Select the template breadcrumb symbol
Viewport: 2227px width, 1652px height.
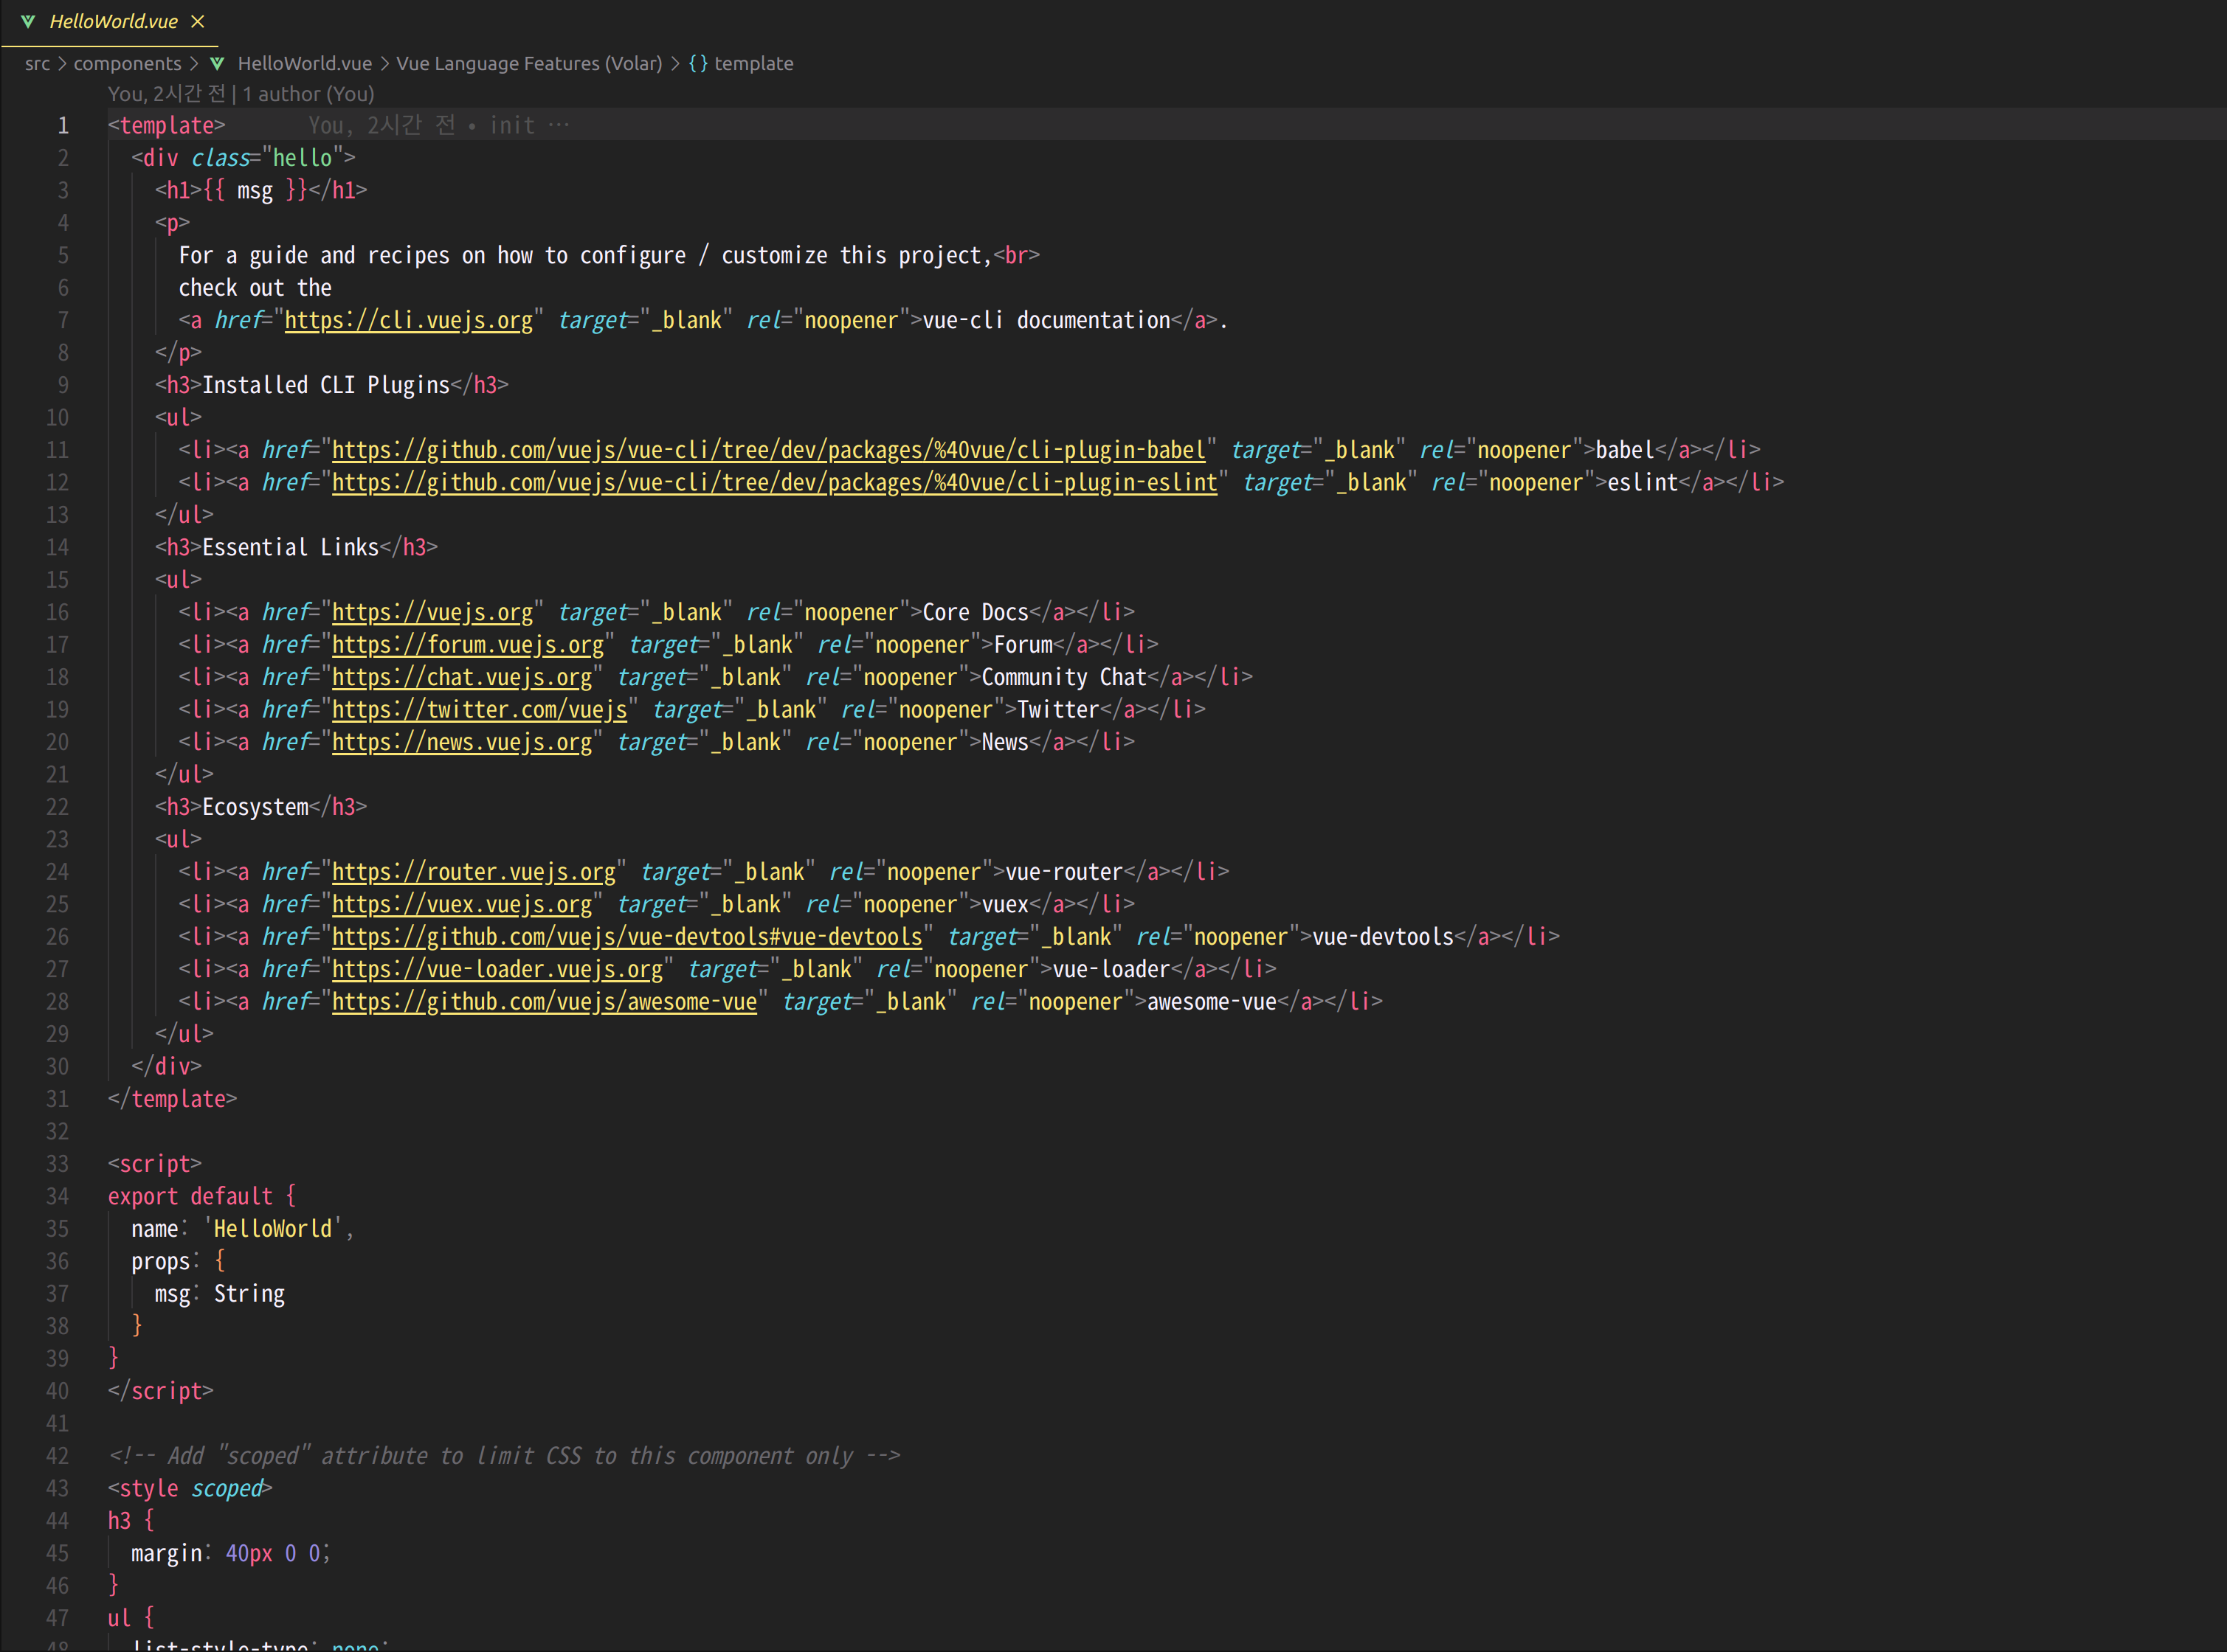(753, 63)
